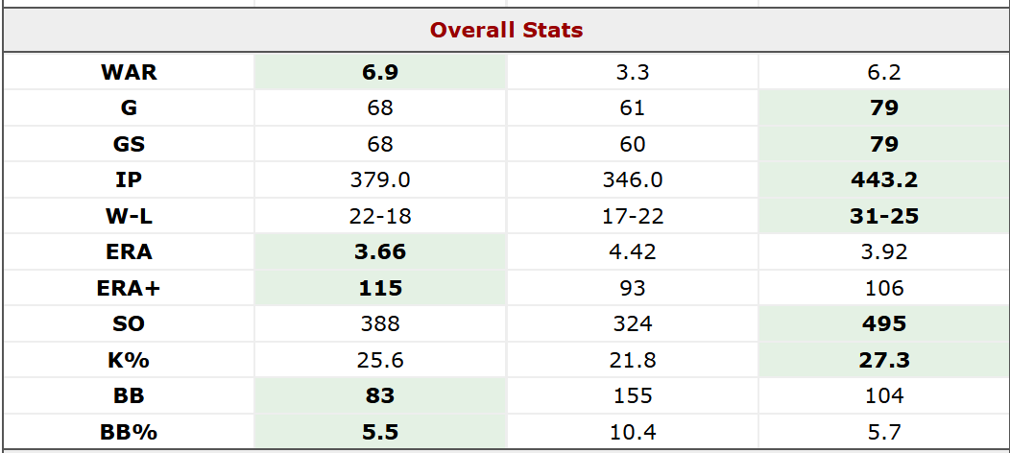This screenshot has height=453, width=1010.
Task: Click the 4.42 ERA value
Action: point(632,252)
